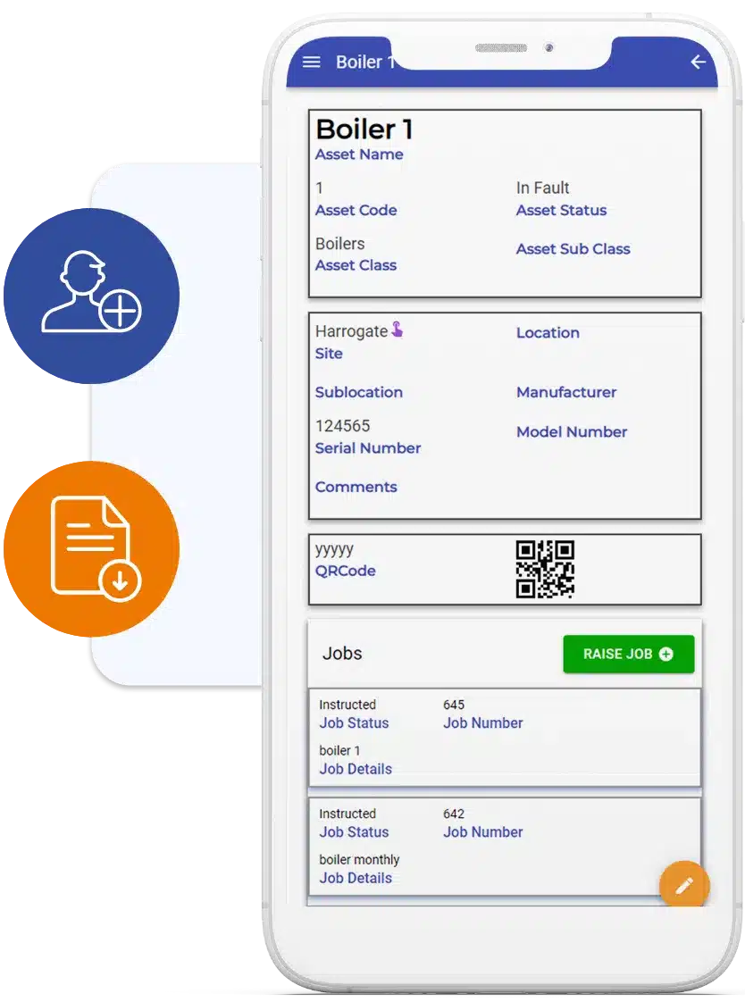Click the 'Sublocation' label
The height and width of the screenshot is (1002, 745).
(359, 392)
